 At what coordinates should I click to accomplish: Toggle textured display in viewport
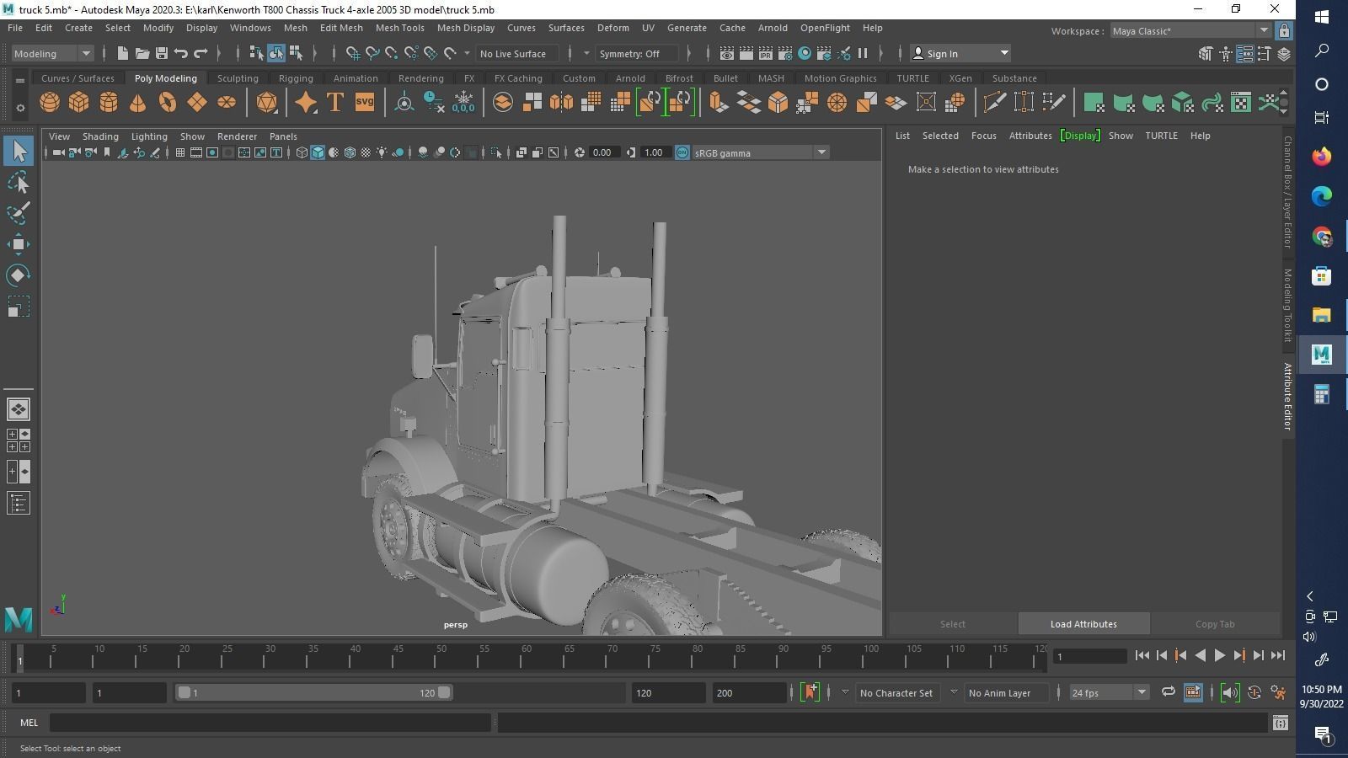366,152
